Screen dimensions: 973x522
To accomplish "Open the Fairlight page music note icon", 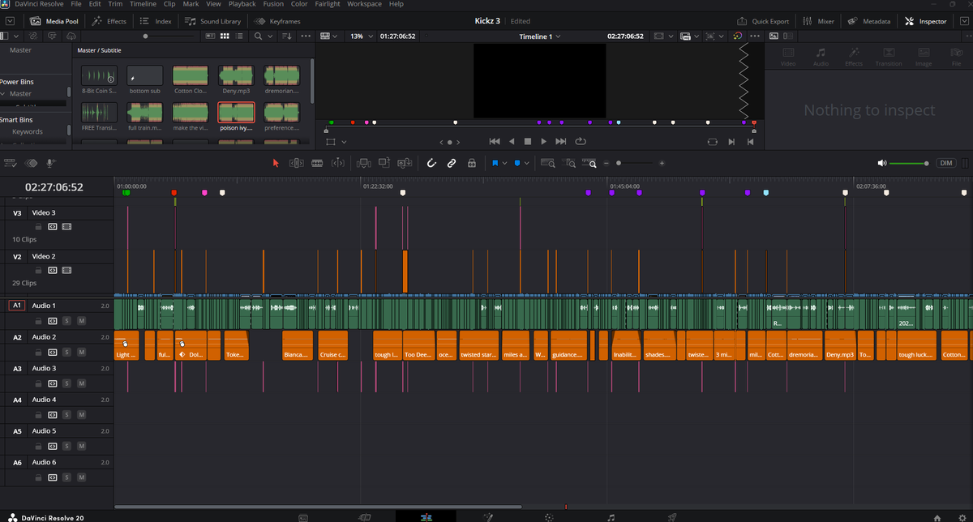I will pyautogui.click(x=611, y=516).
